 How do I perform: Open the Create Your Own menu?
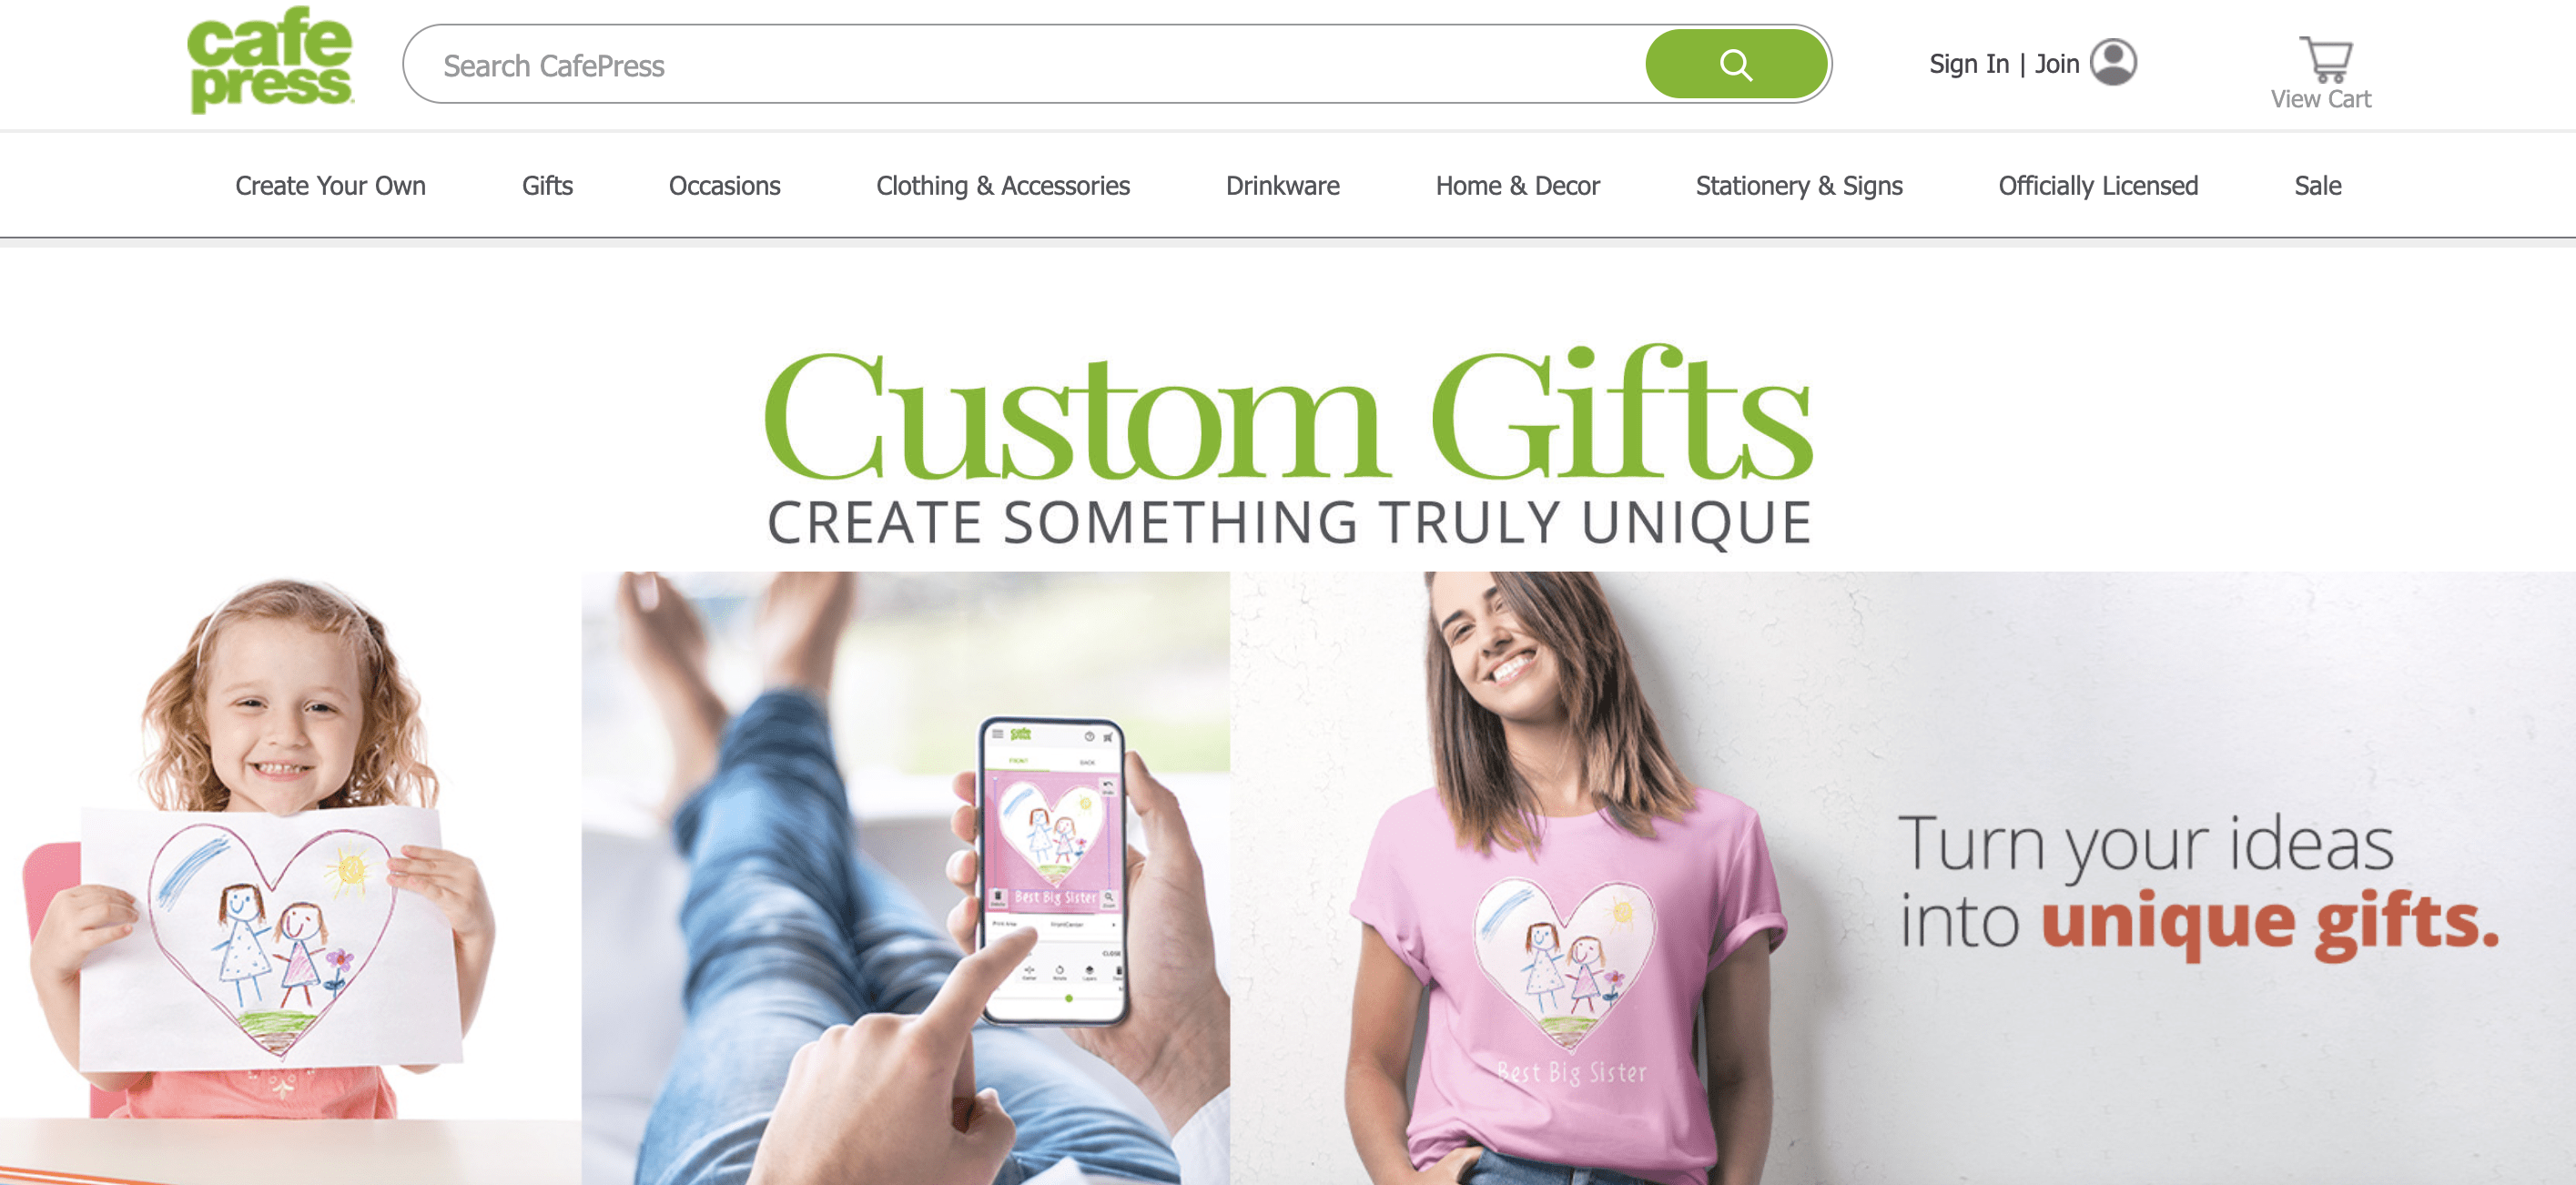(329, 184)
